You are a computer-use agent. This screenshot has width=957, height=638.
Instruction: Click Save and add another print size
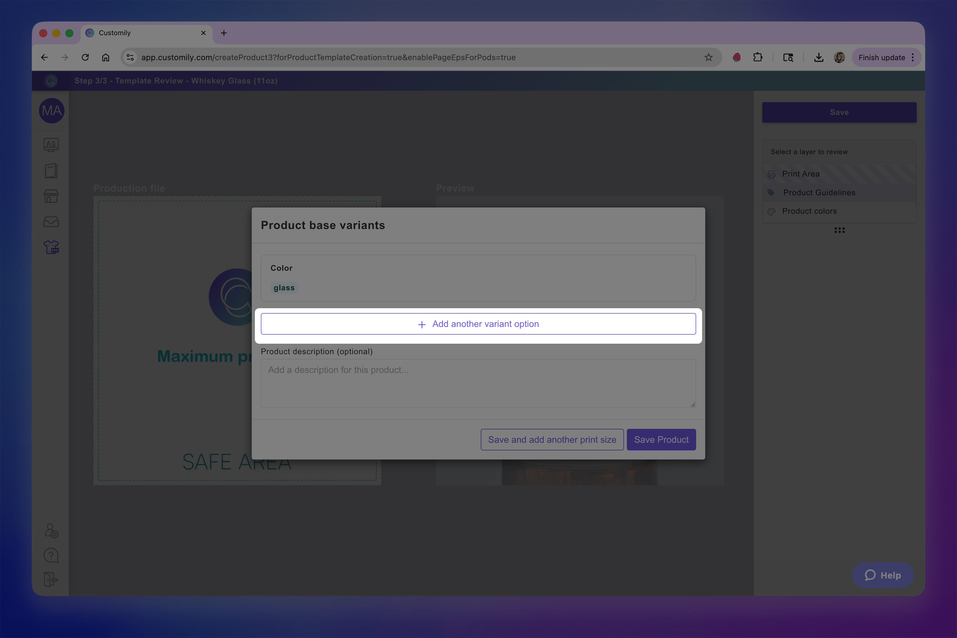(x=552, y=439)
